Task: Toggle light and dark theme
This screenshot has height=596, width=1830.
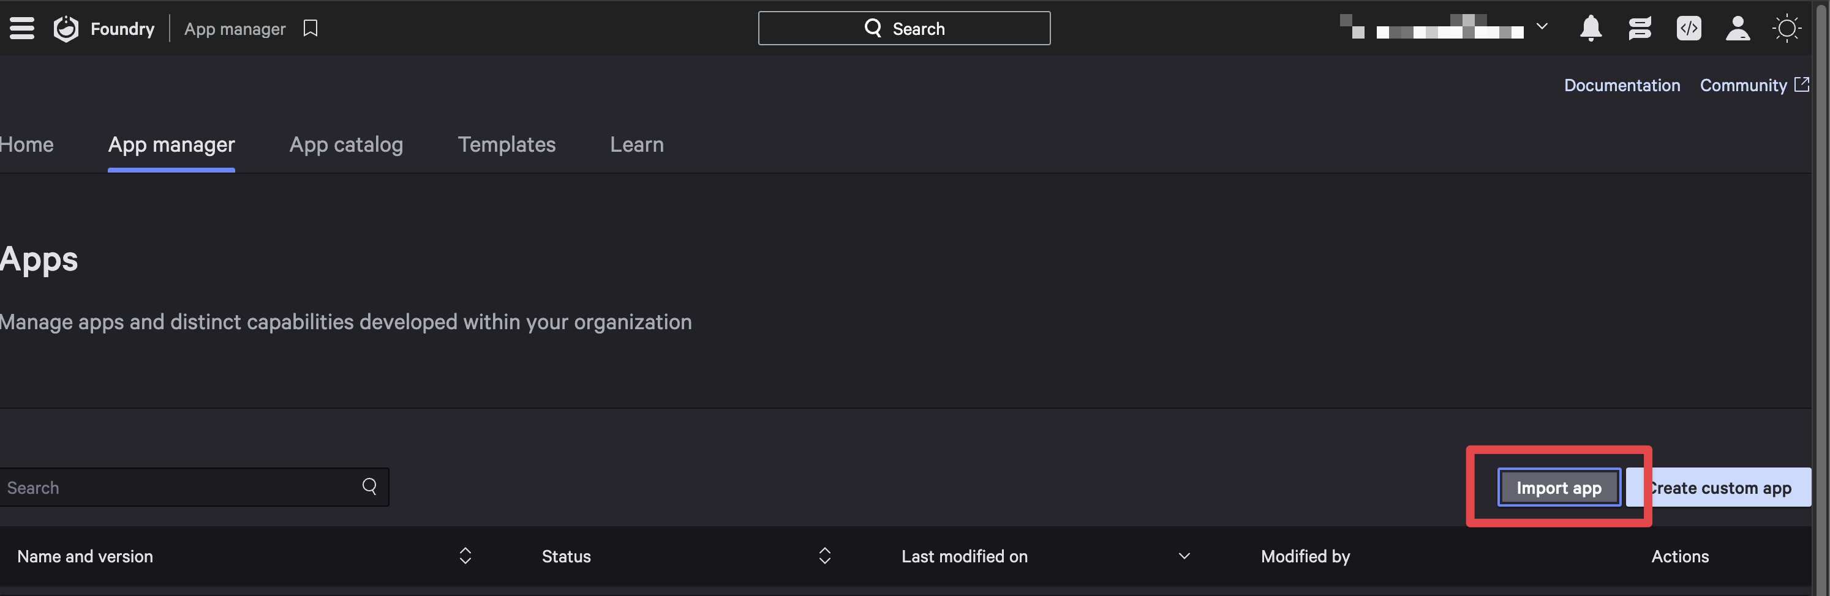Action: click(x=1787, y=28)
